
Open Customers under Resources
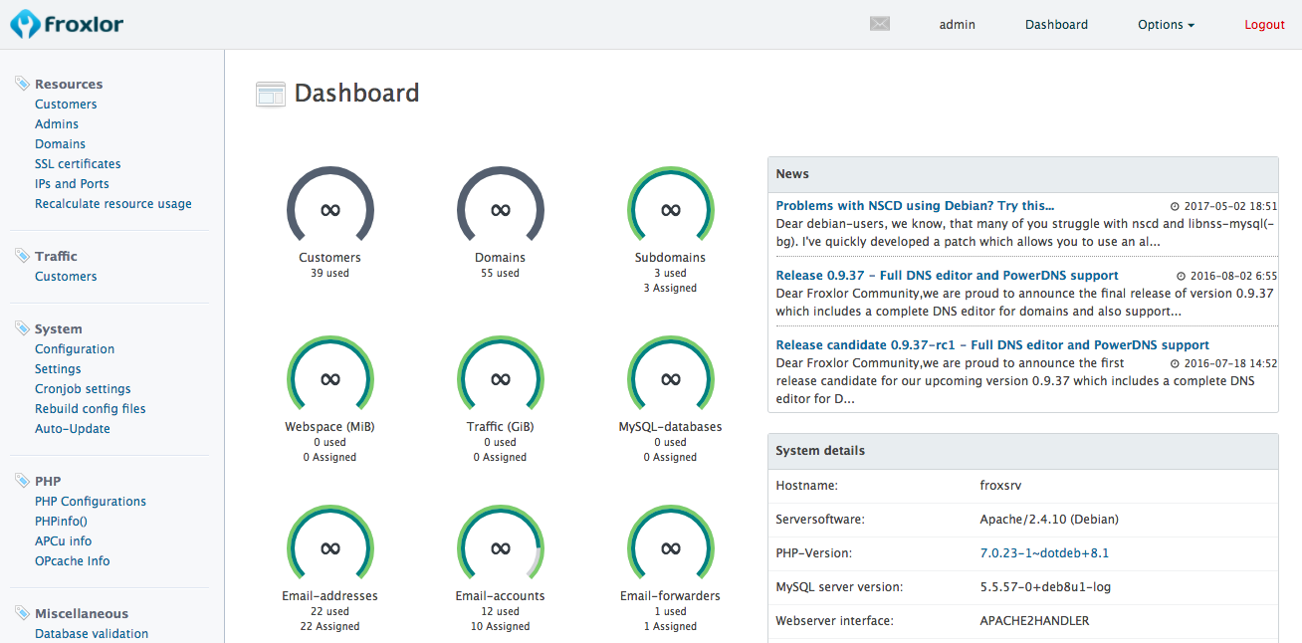point(66,105)
